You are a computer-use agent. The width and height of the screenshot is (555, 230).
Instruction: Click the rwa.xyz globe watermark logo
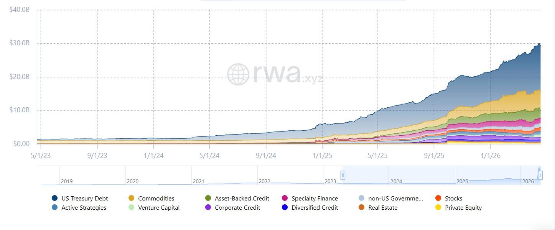[x=239, y=74]
